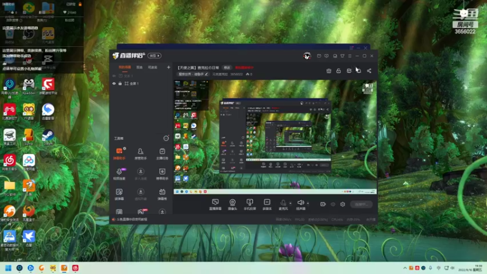This screenshot has width=487, height=274.
Task: Select the 全屏 1 source row
Action: (x=141, y=83)
